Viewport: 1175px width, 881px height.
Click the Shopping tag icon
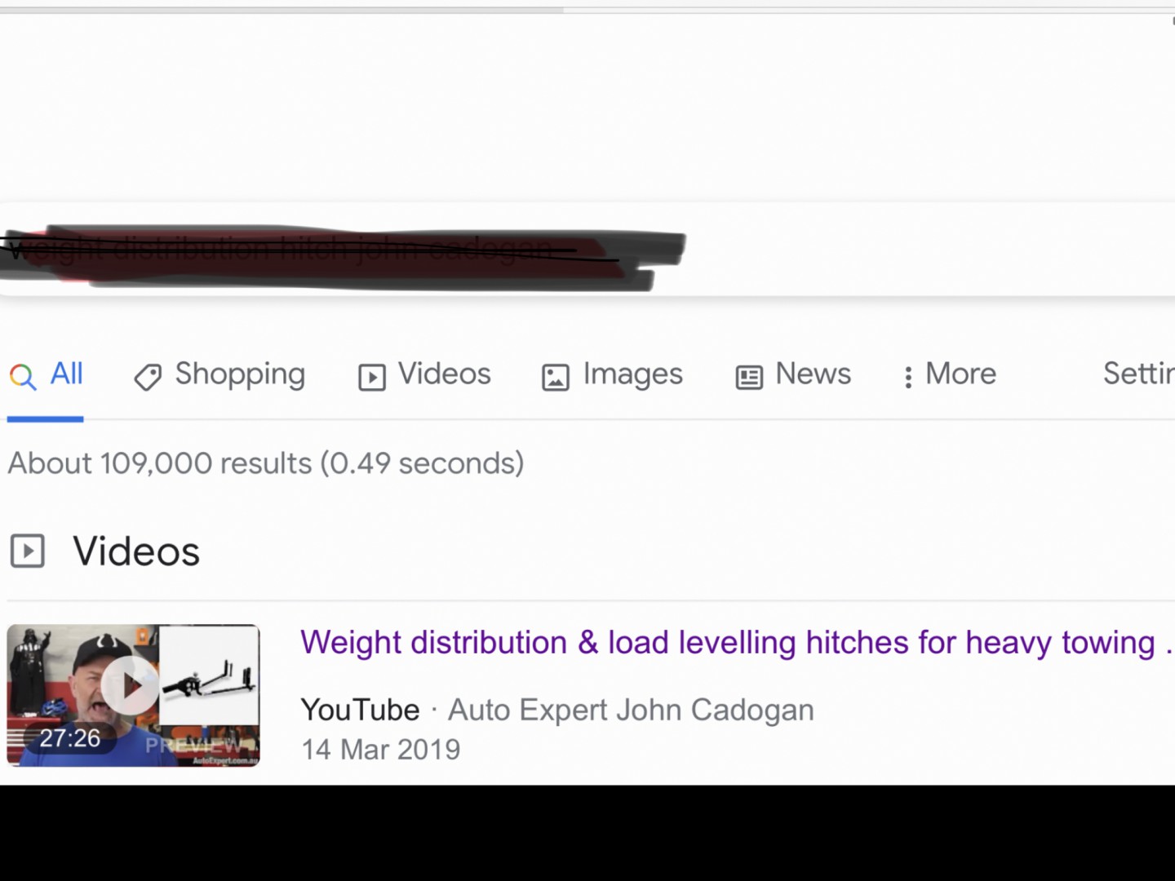point(148,377)
